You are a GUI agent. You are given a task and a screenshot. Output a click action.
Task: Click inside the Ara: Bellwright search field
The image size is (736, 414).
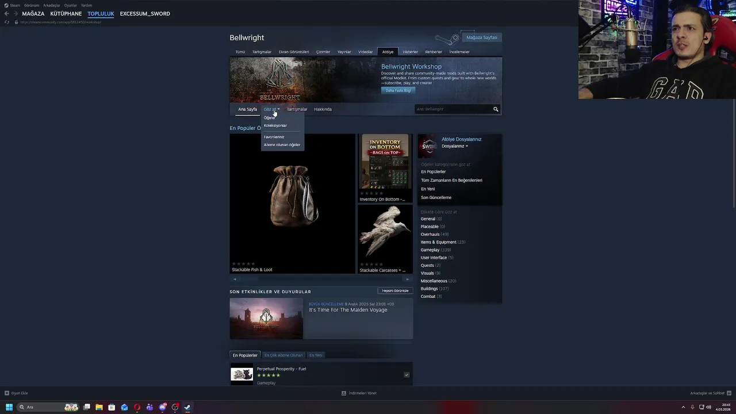click(453, 109)
